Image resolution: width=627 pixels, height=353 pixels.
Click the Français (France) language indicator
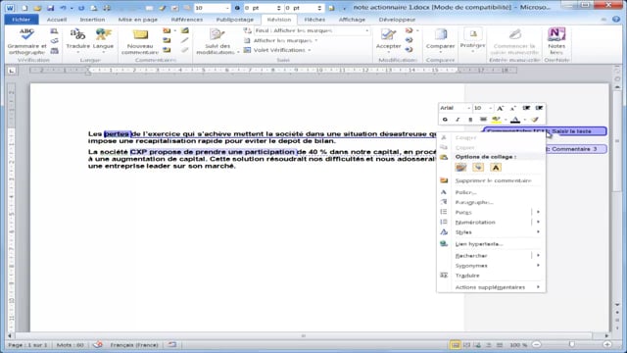134,344
